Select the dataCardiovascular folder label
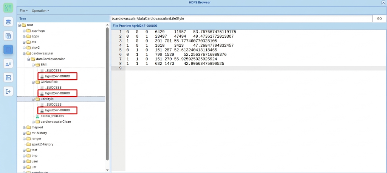 [50, 59]
